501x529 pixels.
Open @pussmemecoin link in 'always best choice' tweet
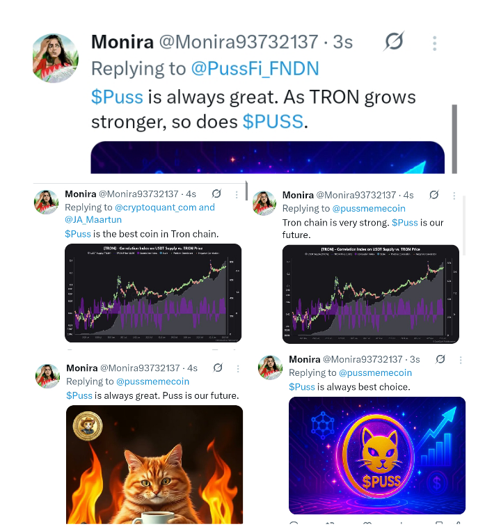[x=375, y=373]
